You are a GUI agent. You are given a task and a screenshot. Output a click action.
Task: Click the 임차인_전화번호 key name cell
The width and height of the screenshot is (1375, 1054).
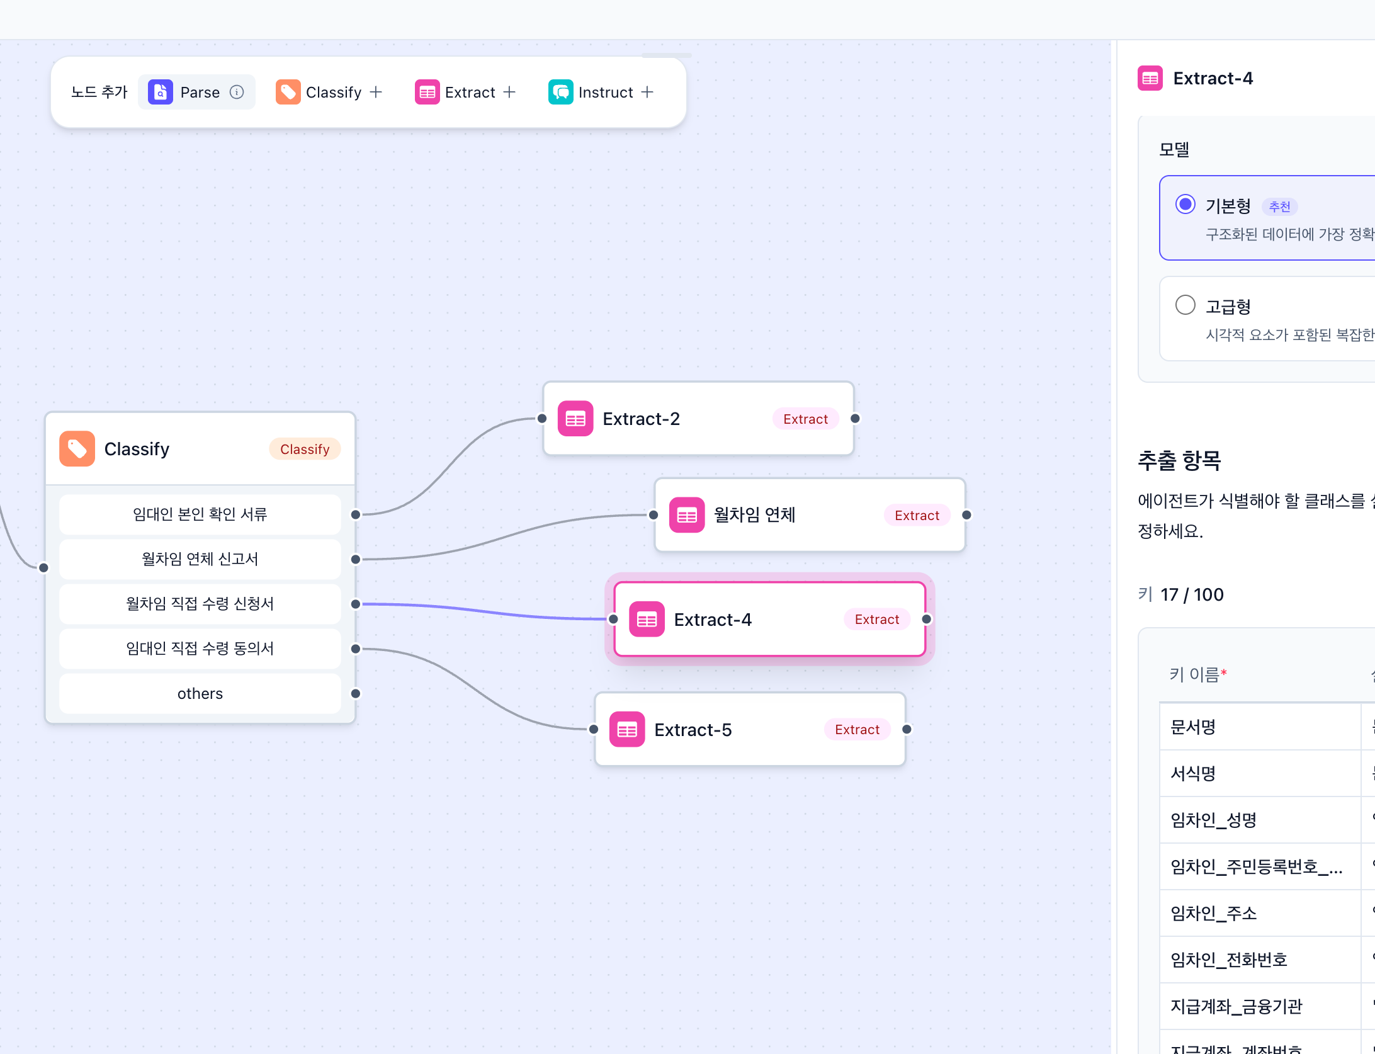coord(1260,960)
